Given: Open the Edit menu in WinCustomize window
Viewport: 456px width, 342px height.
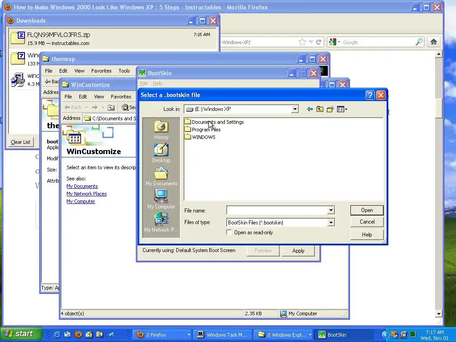Looking at the screenshot, I should click(83, 97).
